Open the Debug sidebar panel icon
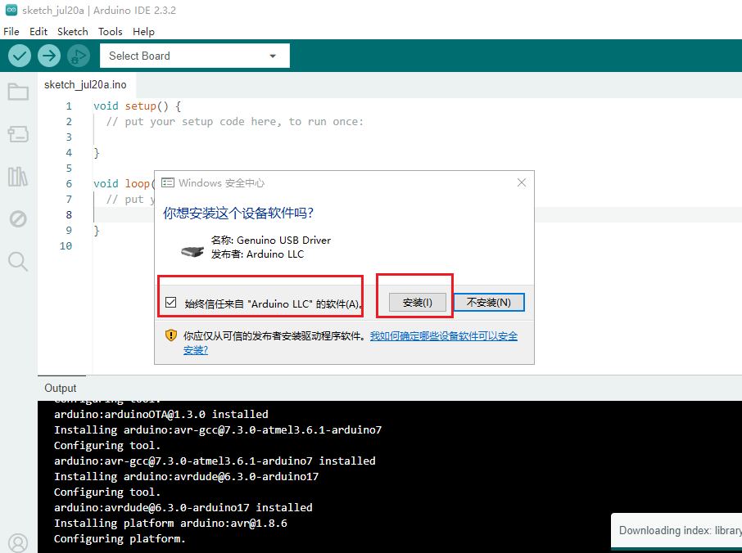Viewport: 742px width, 553px height. coord(18,219)
